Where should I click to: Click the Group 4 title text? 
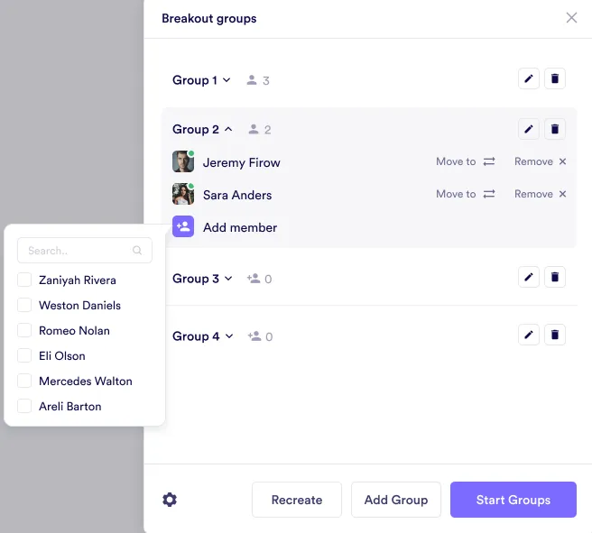point(196,336)
